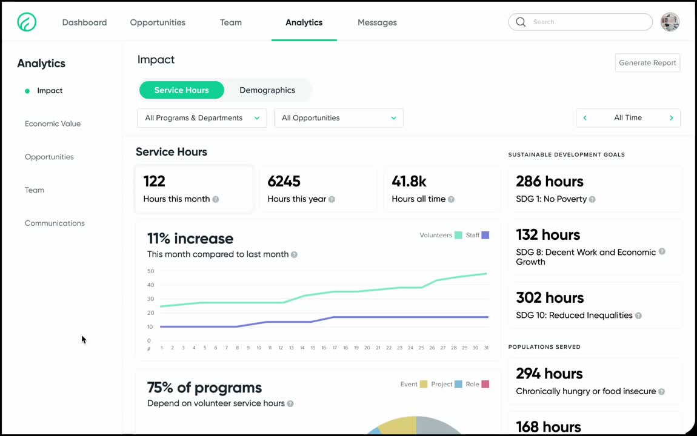Image resolution: width=697 pixels, height=436 pixels.
Task: Click help icon next to Hours this month
Action: 216,199
